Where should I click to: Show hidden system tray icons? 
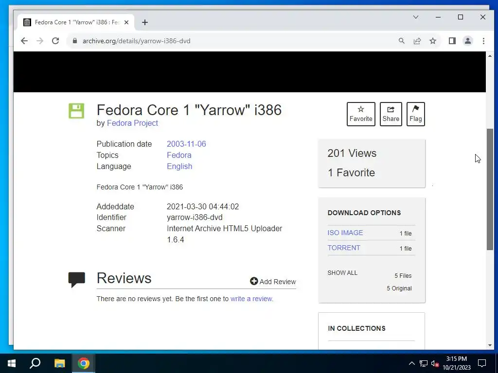coord(411,363)
